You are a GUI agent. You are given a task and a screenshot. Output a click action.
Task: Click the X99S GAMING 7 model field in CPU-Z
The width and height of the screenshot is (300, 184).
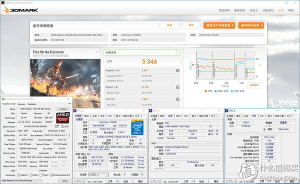[182, 126]
